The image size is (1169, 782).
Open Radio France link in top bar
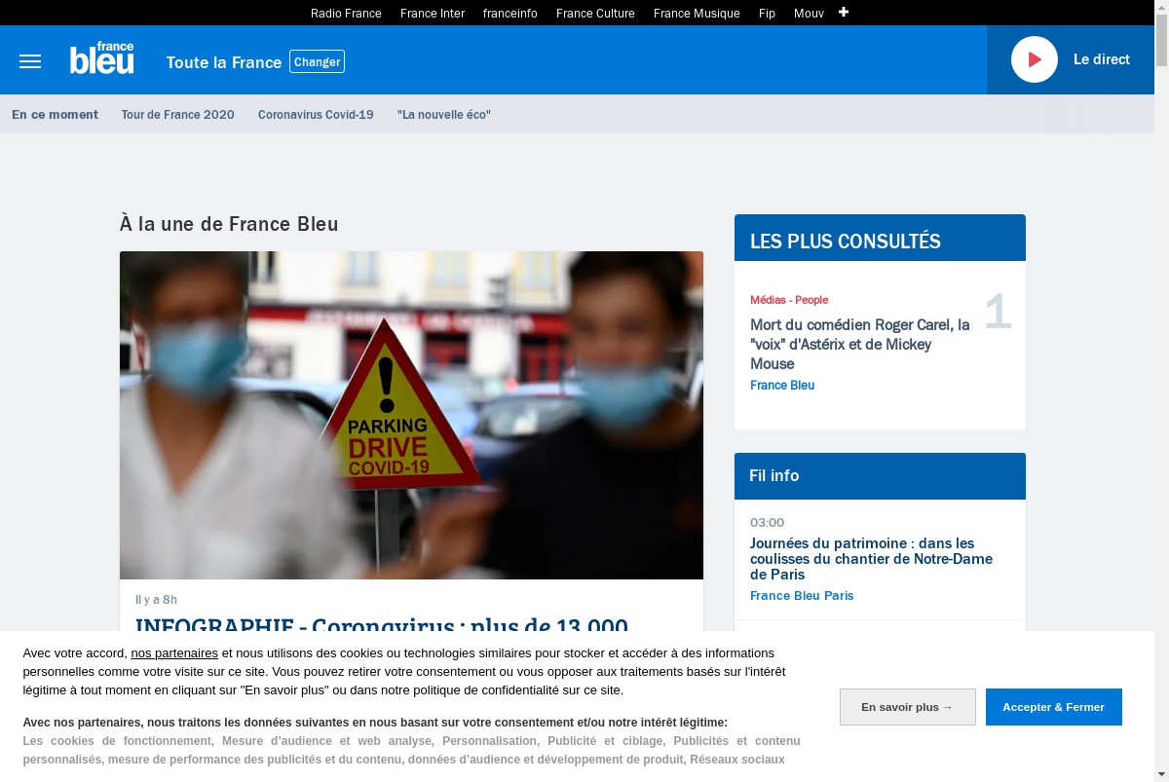(346, 13)
